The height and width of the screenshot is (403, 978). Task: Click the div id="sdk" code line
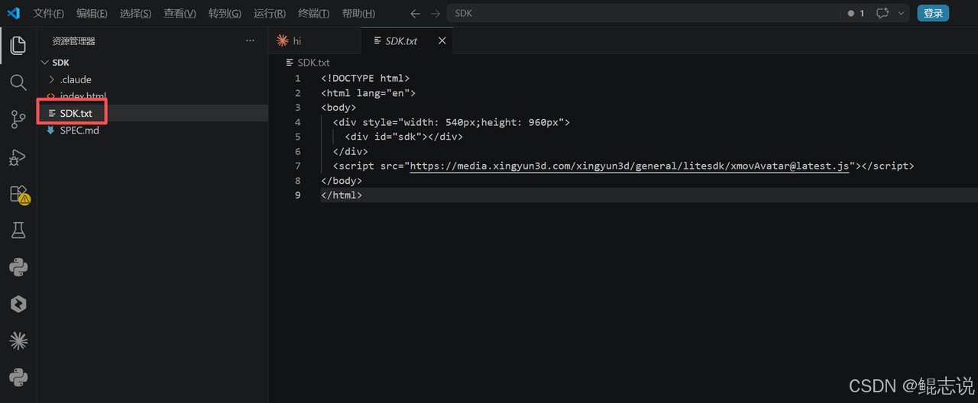click(403, 137)
